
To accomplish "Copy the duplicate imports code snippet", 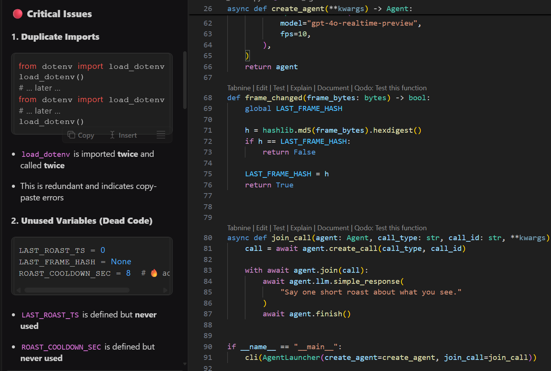I will [x=81, y=135].
